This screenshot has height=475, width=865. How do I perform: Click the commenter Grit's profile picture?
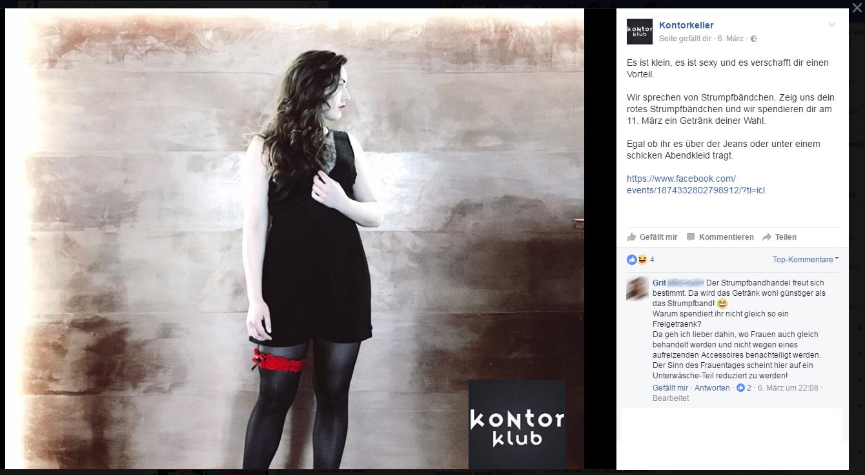pos(637,288)
